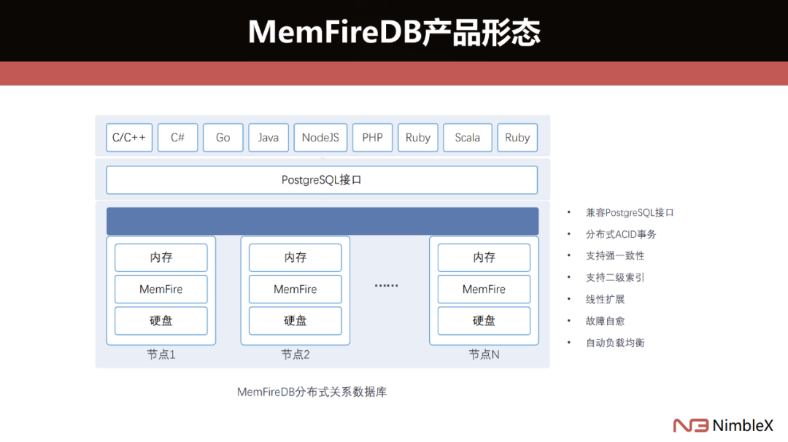Select the 内存 box in 节点1
This screenshot has width=788, height=442.
161,257
